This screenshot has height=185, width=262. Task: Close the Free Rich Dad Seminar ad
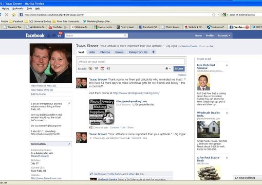pos(227,65)
